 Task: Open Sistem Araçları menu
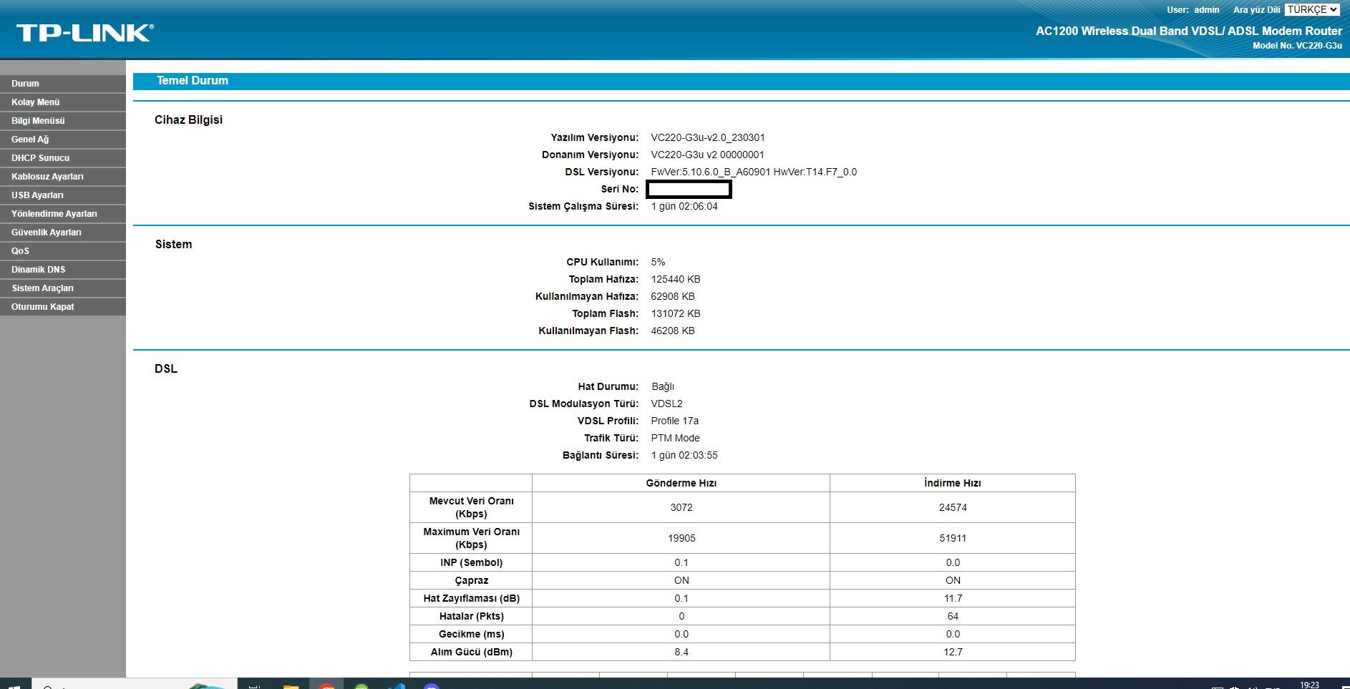tap(63, 288)
